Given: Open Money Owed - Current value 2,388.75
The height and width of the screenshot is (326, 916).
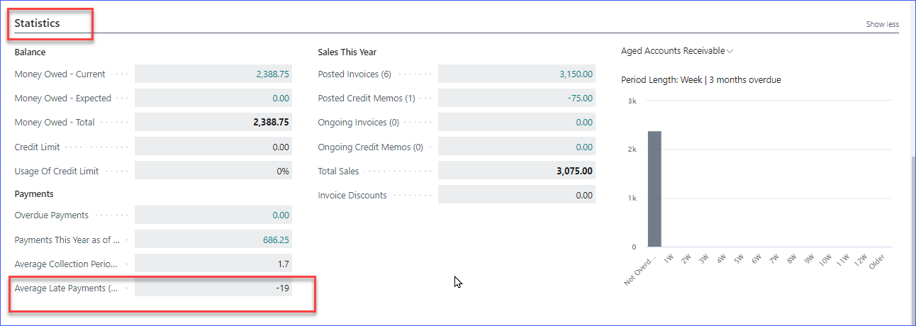Looking at the screenshot, I should (x=272, y=74).
